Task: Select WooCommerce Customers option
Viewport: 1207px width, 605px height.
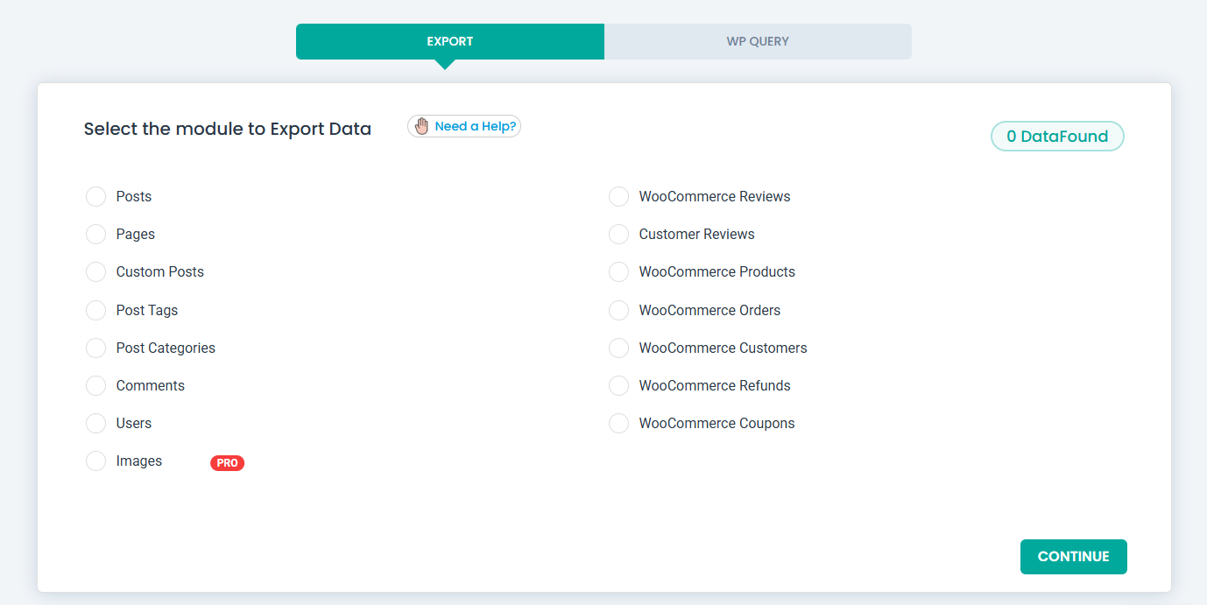Action: 618,348
